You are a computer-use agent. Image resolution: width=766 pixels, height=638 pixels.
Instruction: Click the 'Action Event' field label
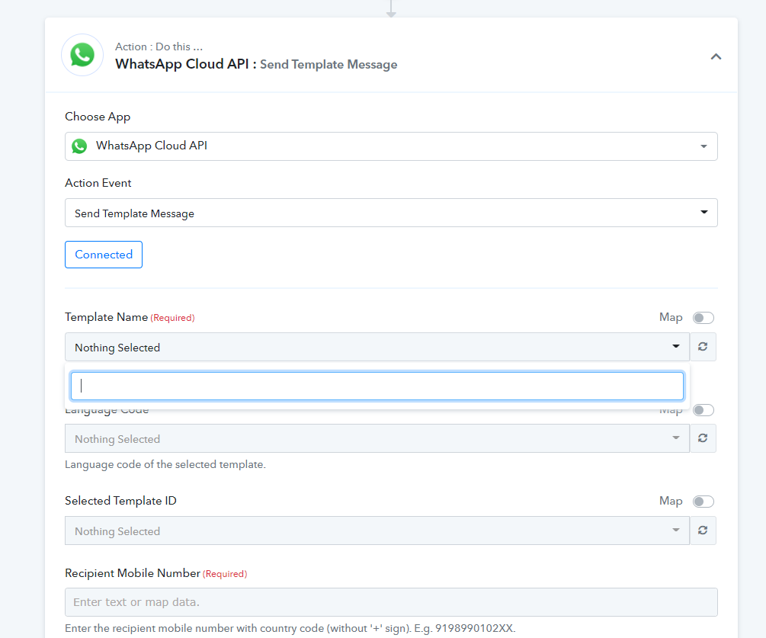(x=98, y=183)
